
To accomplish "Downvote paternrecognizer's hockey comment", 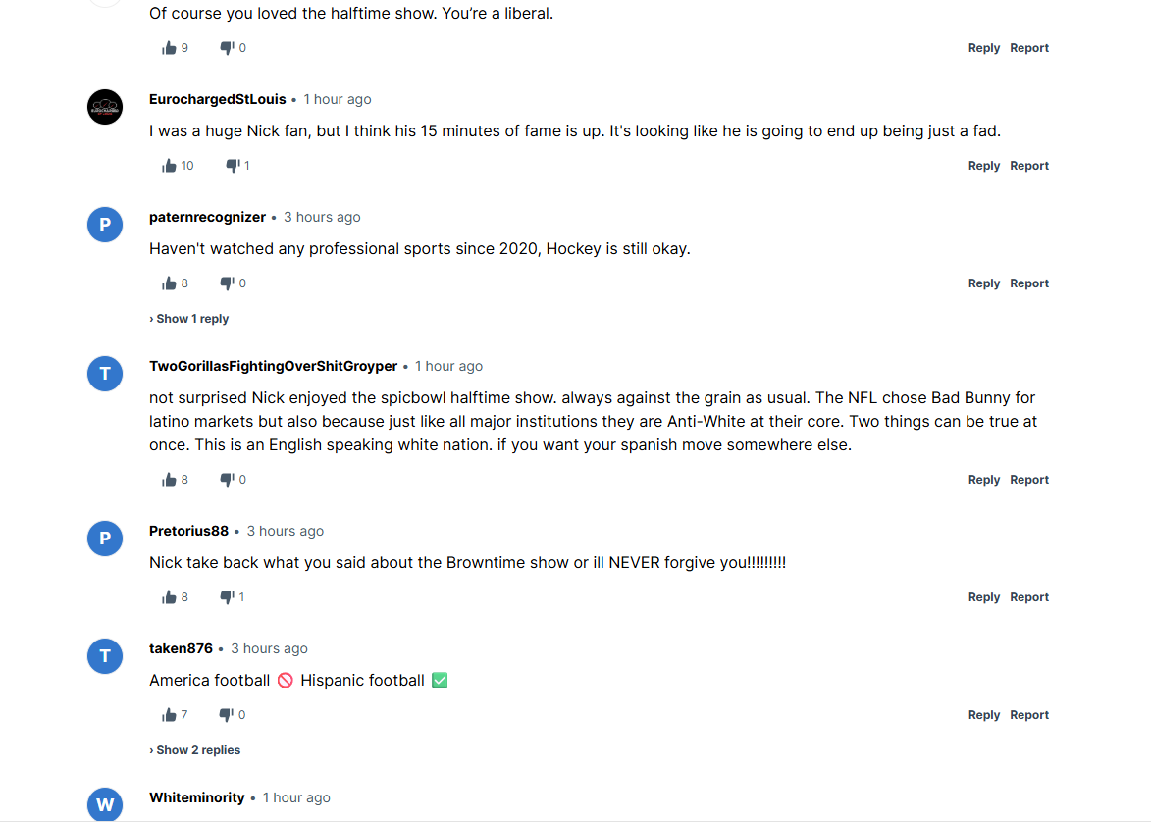I will click(227, 283).
